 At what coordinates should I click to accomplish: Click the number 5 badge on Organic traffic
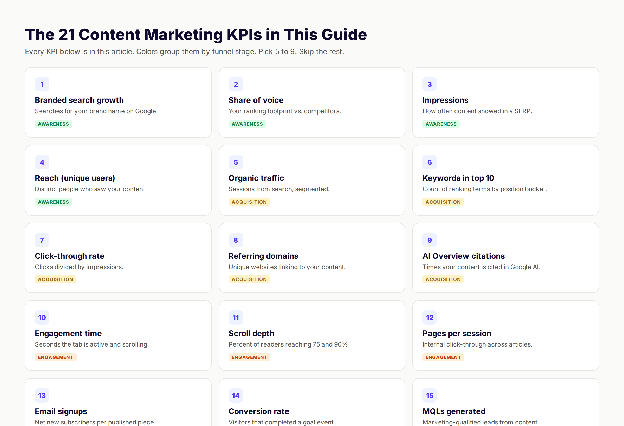coord(236,162)
